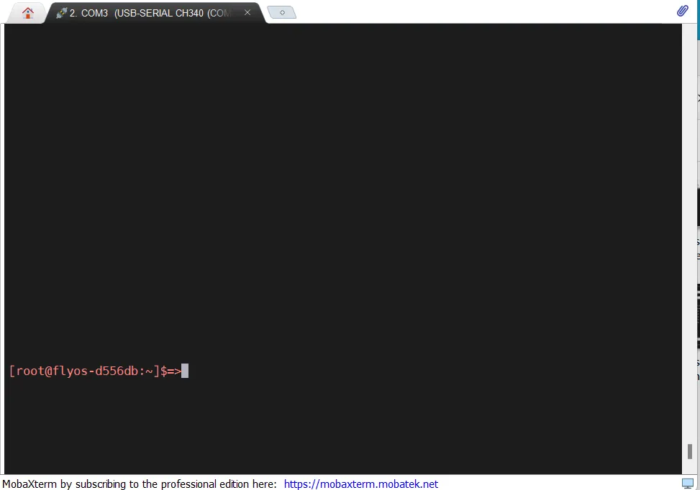Click the empty black terminal area
The image size is (700, 490).
(338, 180)
